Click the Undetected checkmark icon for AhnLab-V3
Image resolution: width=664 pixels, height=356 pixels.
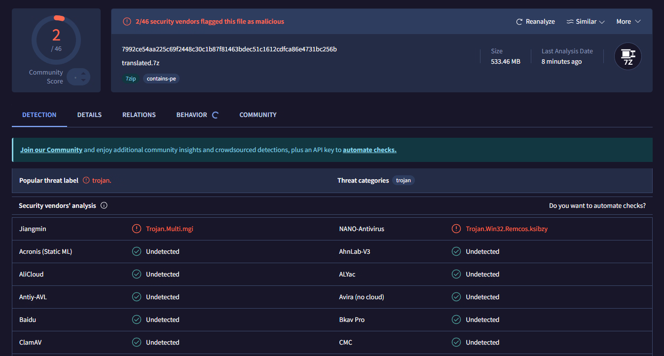pos(456,251)
